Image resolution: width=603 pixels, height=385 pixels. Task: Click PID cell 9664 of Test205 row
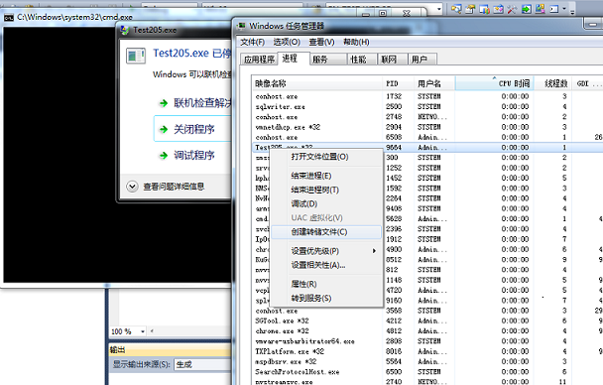point(394,147)
